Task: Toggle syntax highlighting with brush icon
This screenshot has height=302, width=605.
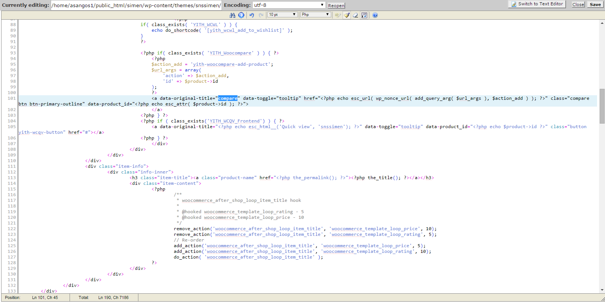Action: 347,15
